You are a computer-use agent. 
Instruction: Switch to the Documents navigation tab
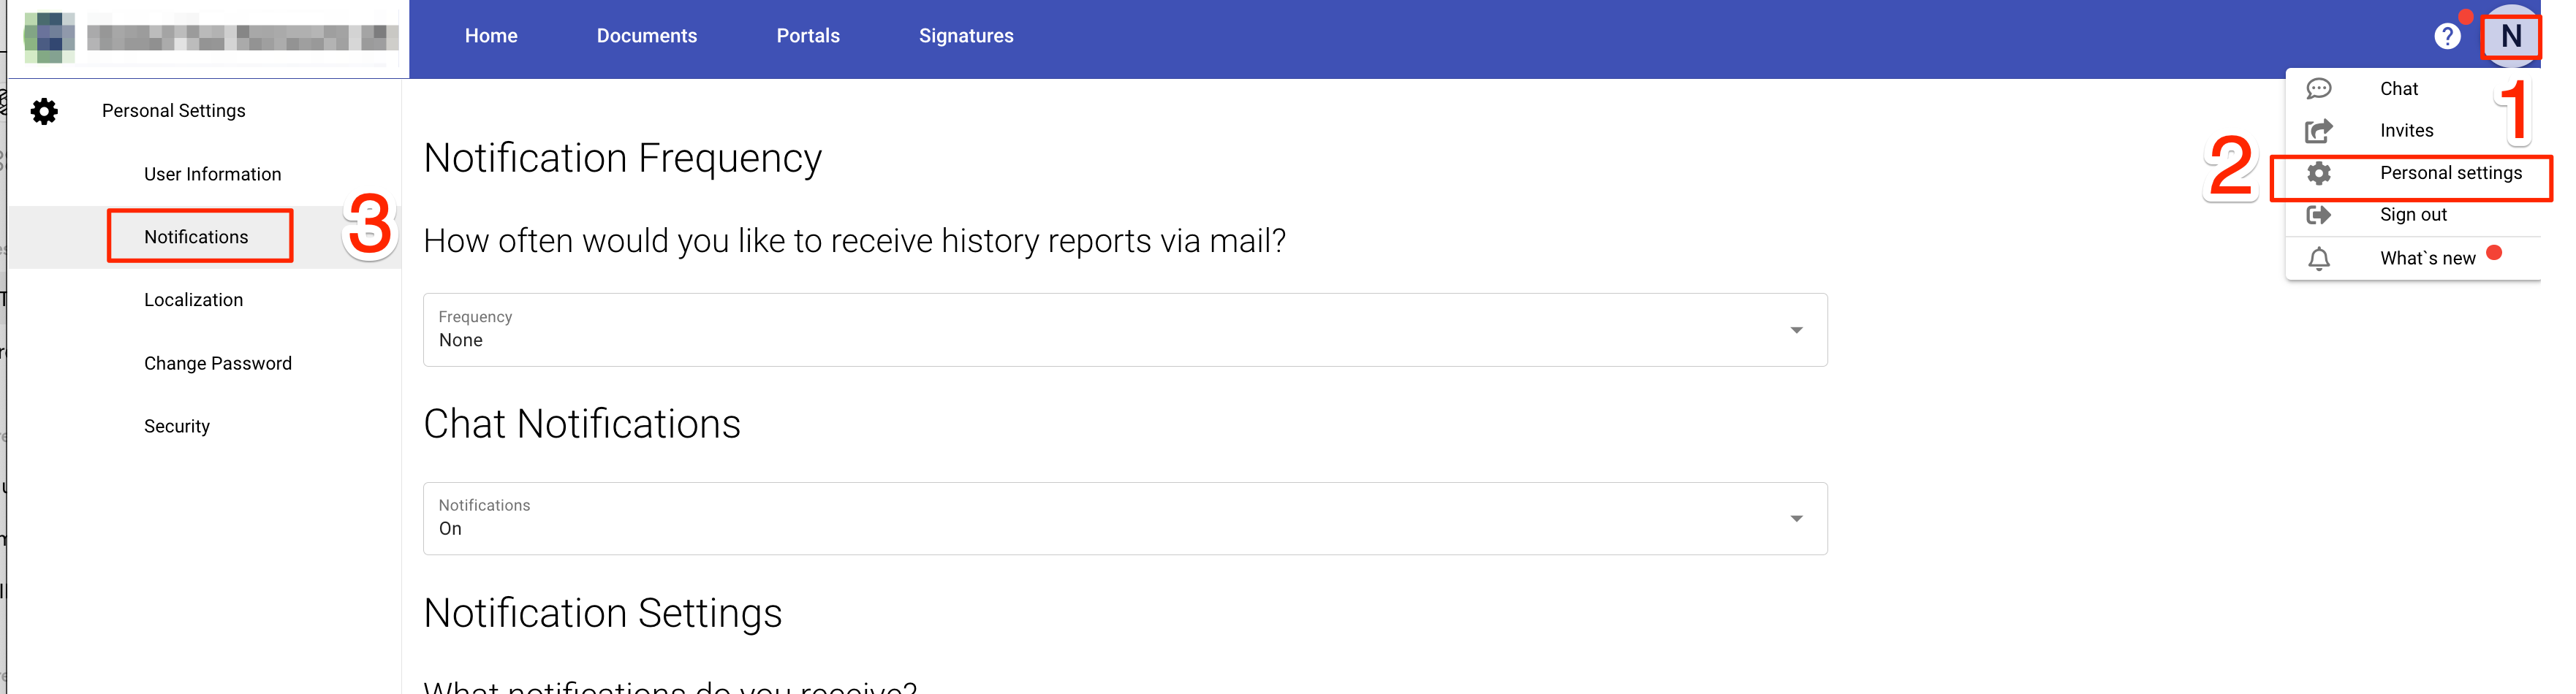click(646, 35)
